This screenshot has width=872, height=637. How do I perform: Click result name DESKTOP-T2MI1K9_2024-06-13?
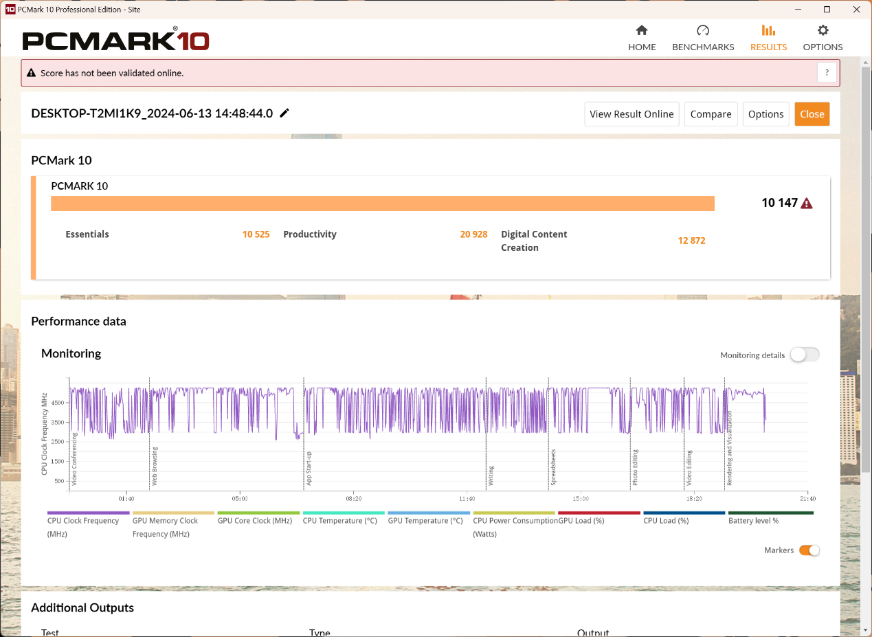(x=152, y=113)
